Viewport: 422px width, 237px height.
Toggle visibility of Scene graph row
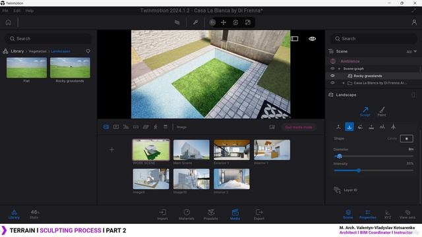coord(332,68)
